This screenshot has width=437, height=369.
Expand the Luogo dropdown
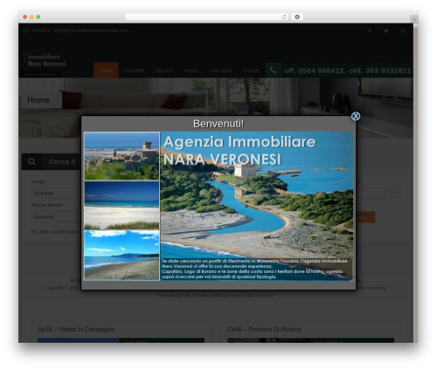56,193
